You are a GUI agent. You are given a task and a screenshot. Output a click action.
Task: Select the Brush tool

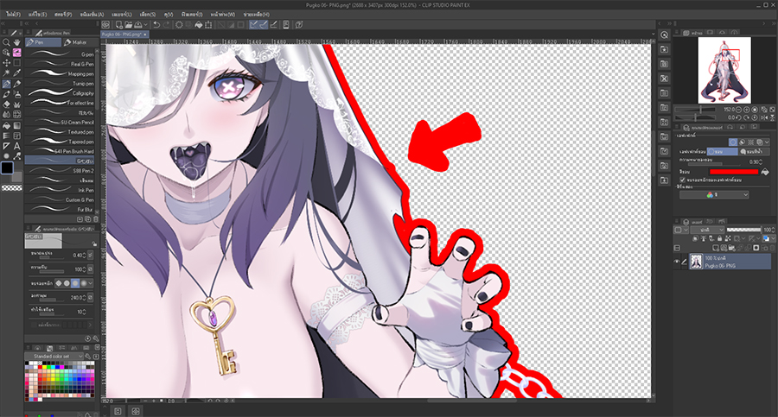tap(6, 94)
